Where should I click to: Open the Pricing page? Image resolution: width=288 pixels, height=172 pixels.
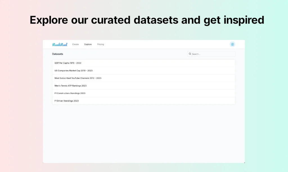100,44
